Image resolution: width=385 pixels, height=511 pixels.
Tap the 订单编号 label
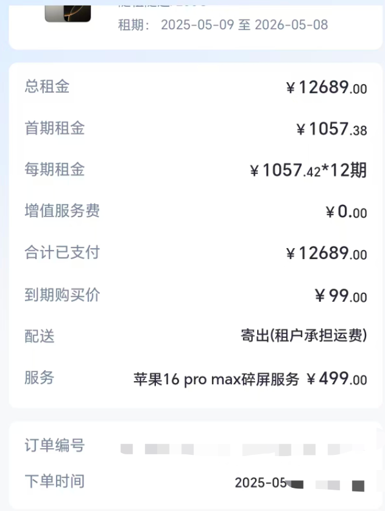click(54, 445)
